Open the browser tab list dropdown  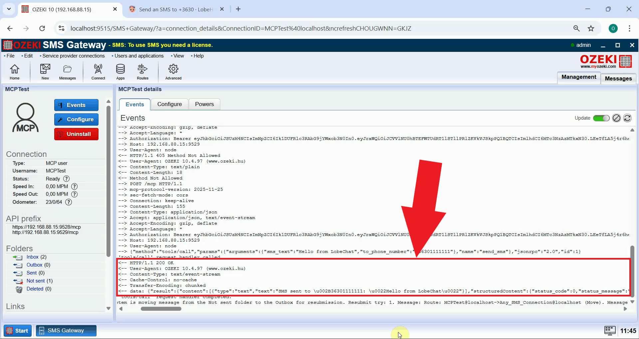coord(9,9)
